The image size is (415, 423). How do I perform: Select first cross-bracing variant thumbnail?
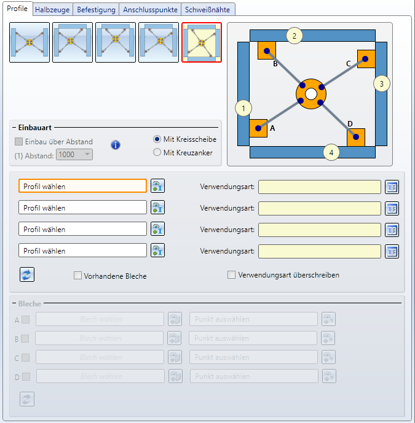point(30,42)
